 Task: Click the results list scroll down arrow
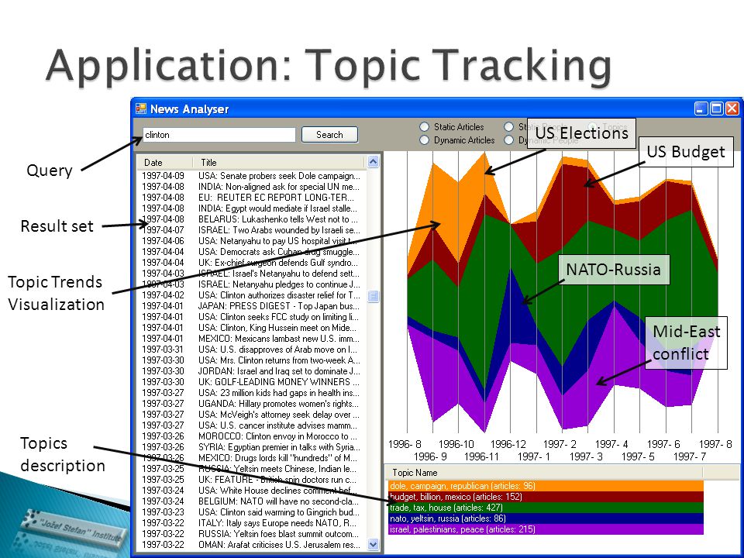tap(374, 544)
